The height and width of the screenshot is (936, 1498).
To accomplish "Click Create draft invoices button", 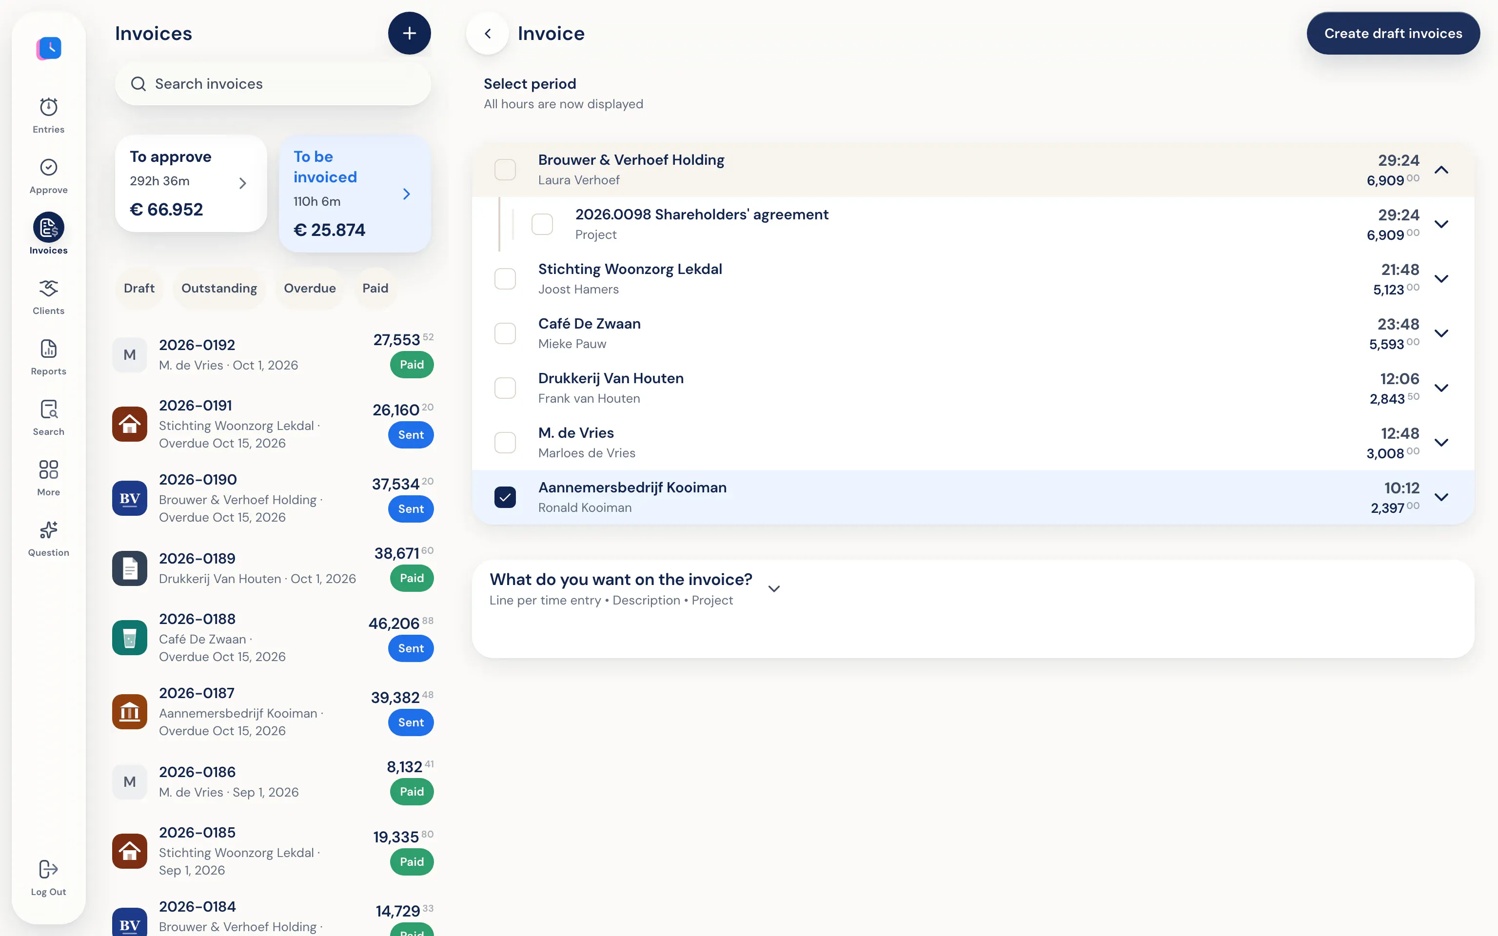I will click(x=1393, y=34).
